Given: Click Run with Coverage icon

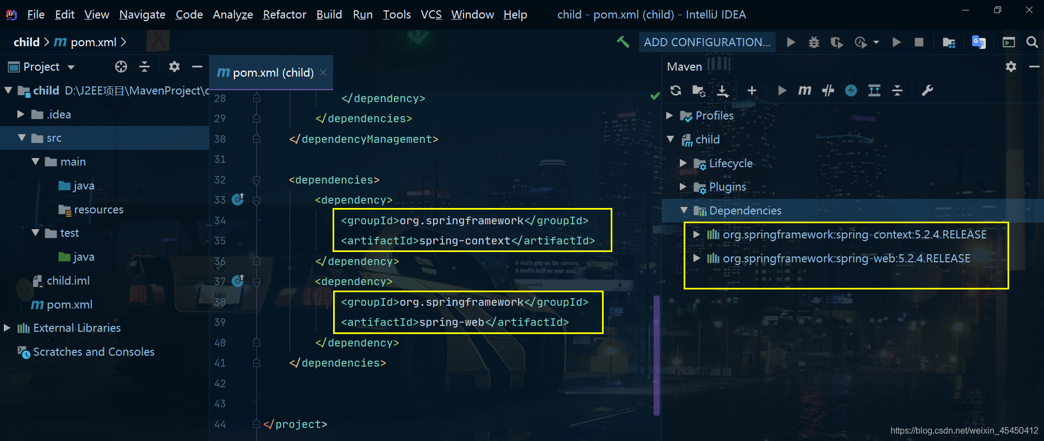Looking at the screenshot, I should [x=837, y=42].
